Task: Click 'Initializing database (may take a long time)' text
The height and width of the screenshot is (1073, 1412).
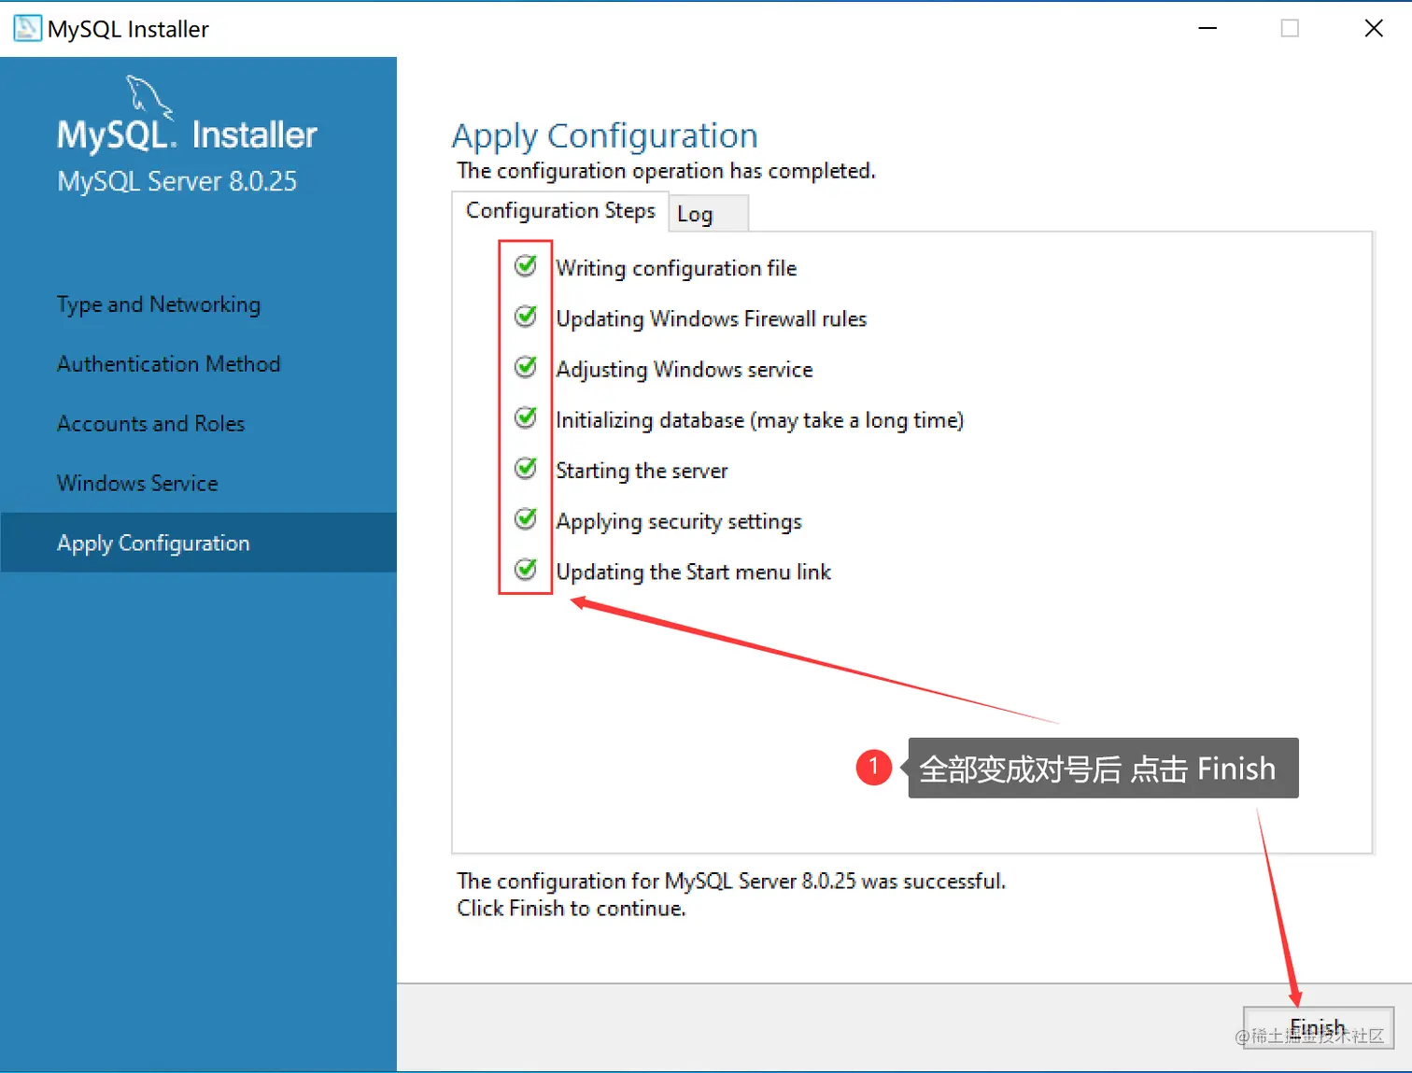Action: coord(759,420)
